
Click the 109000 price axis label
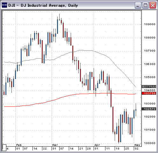[x=150, y=24]
